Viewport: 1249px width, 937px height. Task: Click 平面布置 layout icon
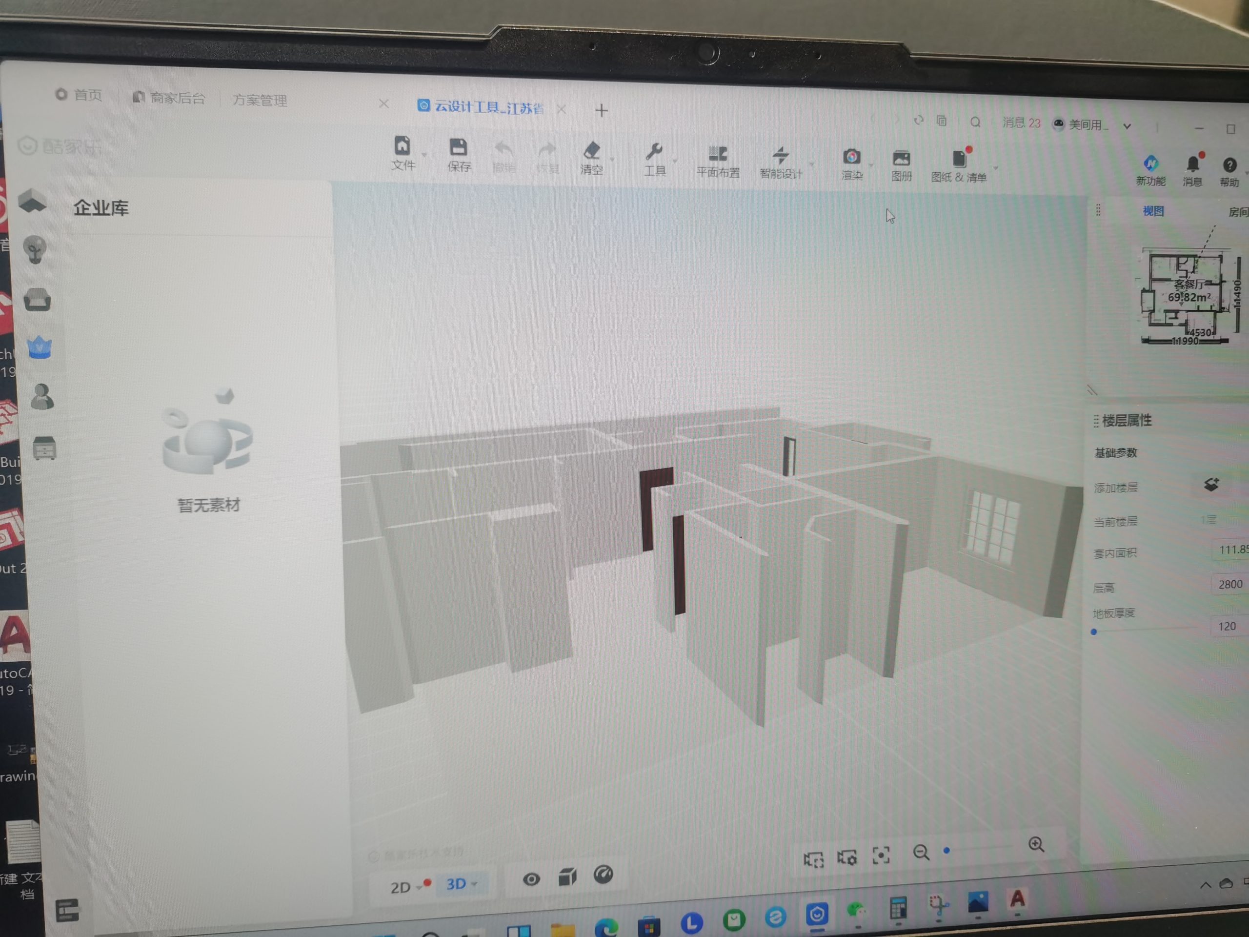click(718, 154)
